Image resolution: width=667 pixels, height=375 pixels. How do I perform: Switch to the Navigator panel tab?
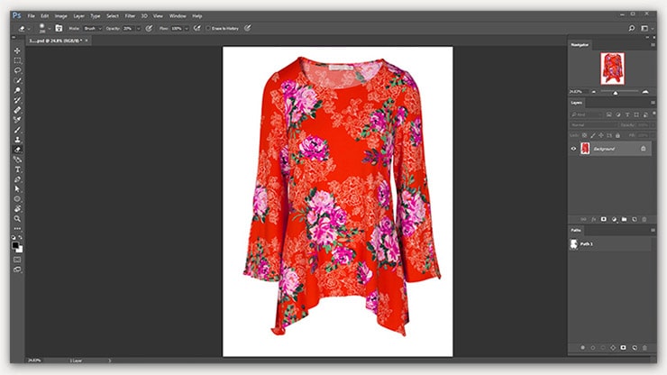(x=580, y=45)
